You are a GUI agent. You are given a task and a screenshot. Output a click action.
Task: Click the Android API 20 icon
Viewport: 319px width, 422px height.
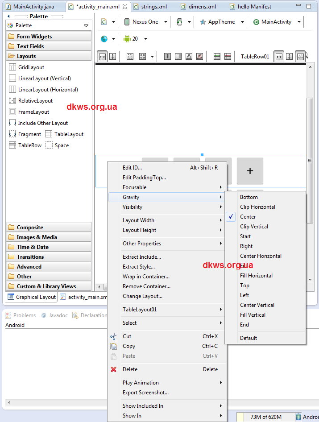coord(127,39)
